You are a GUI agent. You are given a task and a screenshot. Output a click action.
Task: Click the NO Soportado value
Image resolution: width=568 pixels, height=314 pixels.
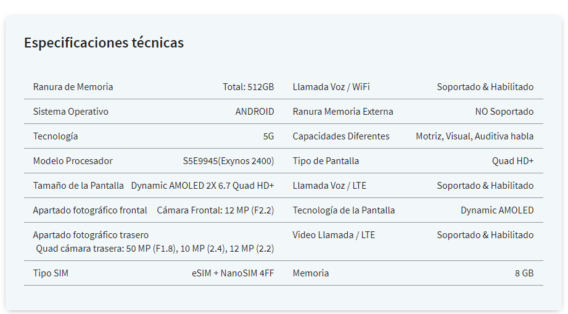pyautogui.click(x=504, y=112)
